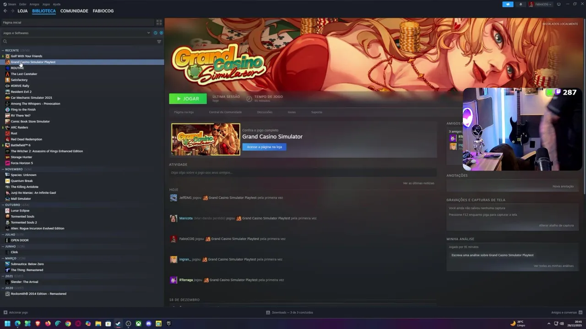This screenshot has height=329, width=586.
Task: Open the Windows Start menu
Action: coord(7,324)
